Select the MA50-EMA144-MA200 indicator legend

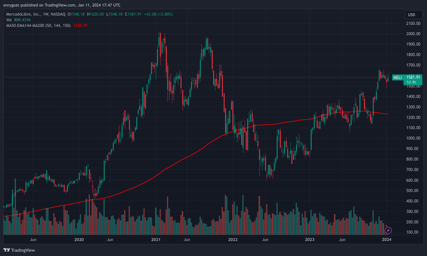point(38,25)
